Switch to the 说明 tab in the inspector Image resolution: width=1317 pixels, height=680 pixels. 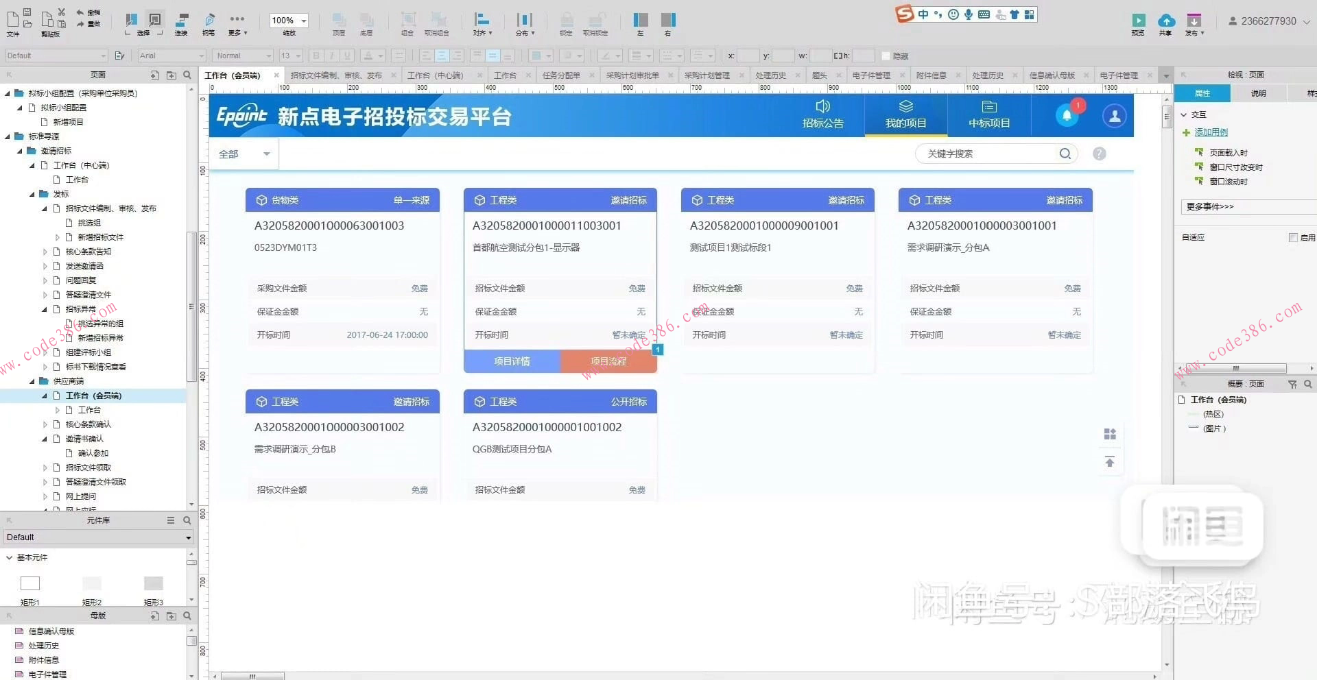click(x=1259, y=93)
